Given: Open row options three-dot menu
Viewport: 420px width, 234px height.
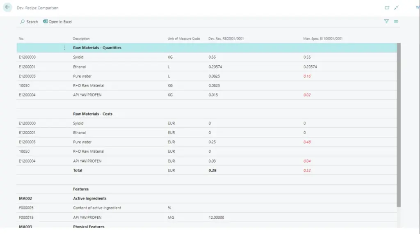Looking at the screenshot, I should point(64,48).
